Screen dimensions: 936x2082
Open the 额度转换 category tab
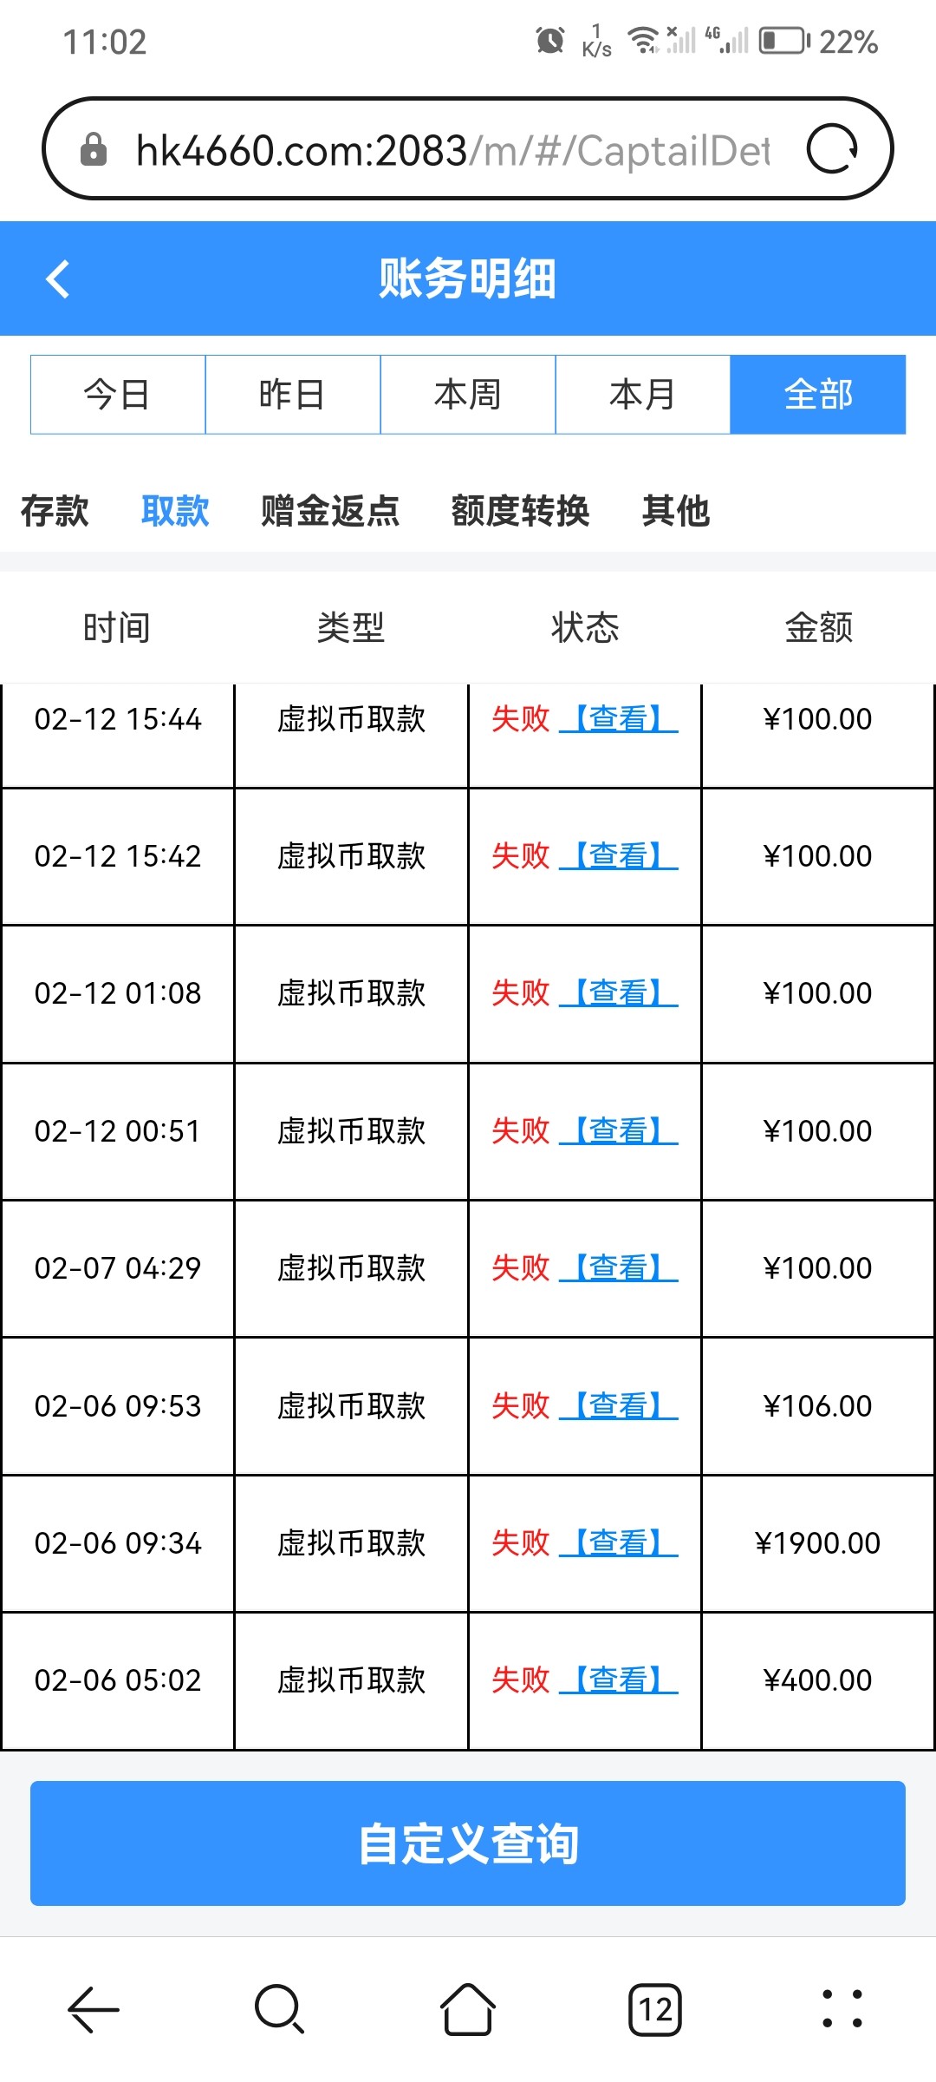(520, 511)
